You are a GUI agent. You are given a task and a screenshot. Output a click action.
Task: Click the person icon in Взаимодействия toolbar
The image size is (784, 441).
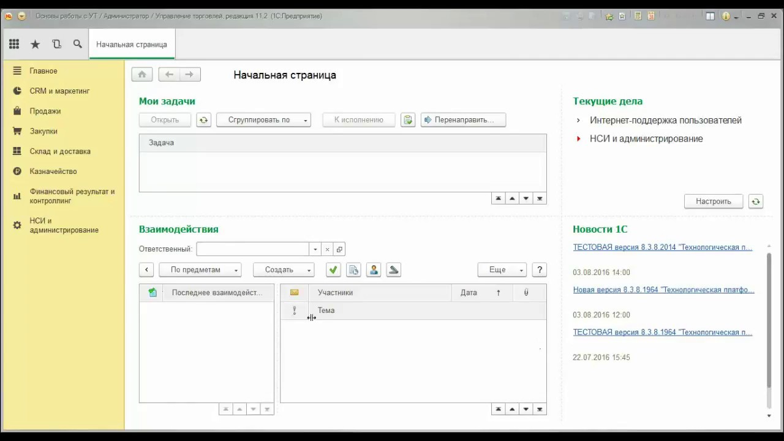[x=374, y=269]
